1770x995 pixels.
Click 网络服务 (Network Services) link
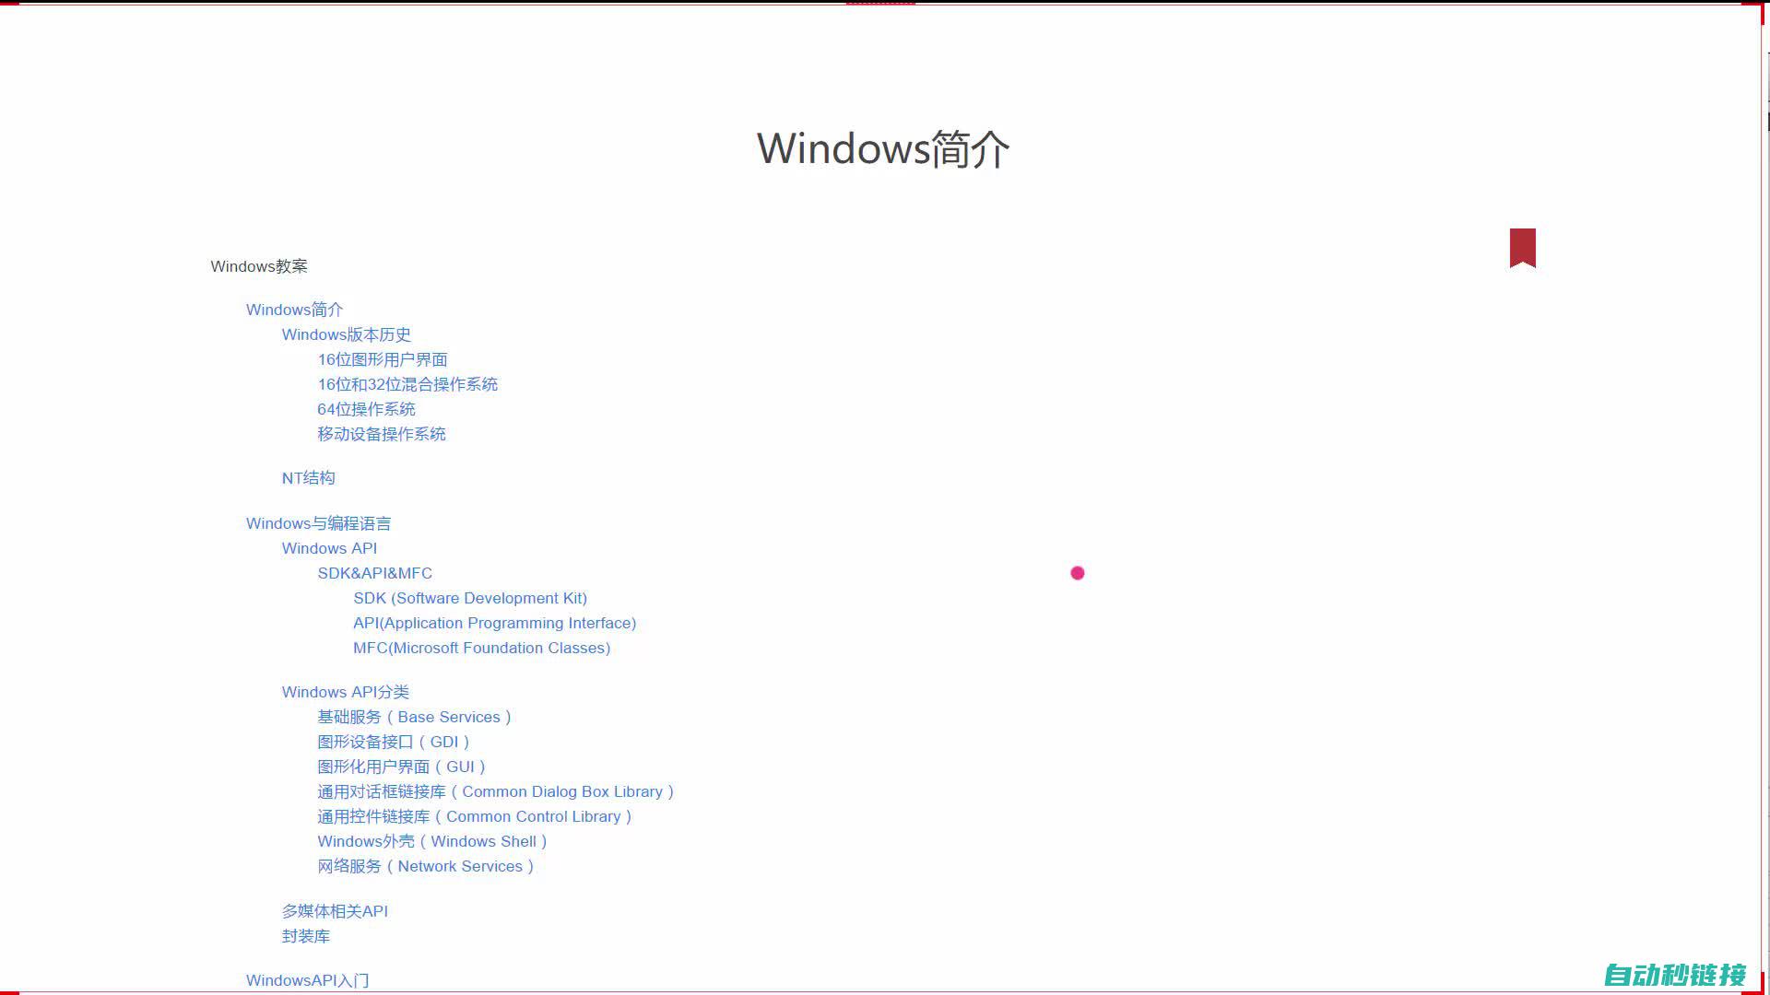point(426,866)
